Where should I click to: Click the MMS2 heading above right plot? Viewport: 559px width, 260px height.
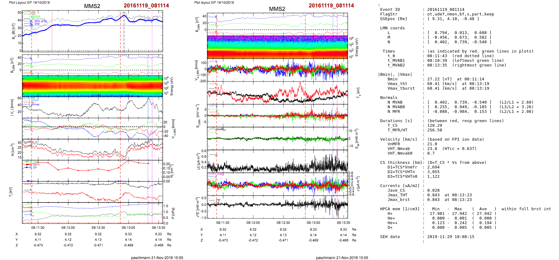pyautogui.click(x=277, y=9)
